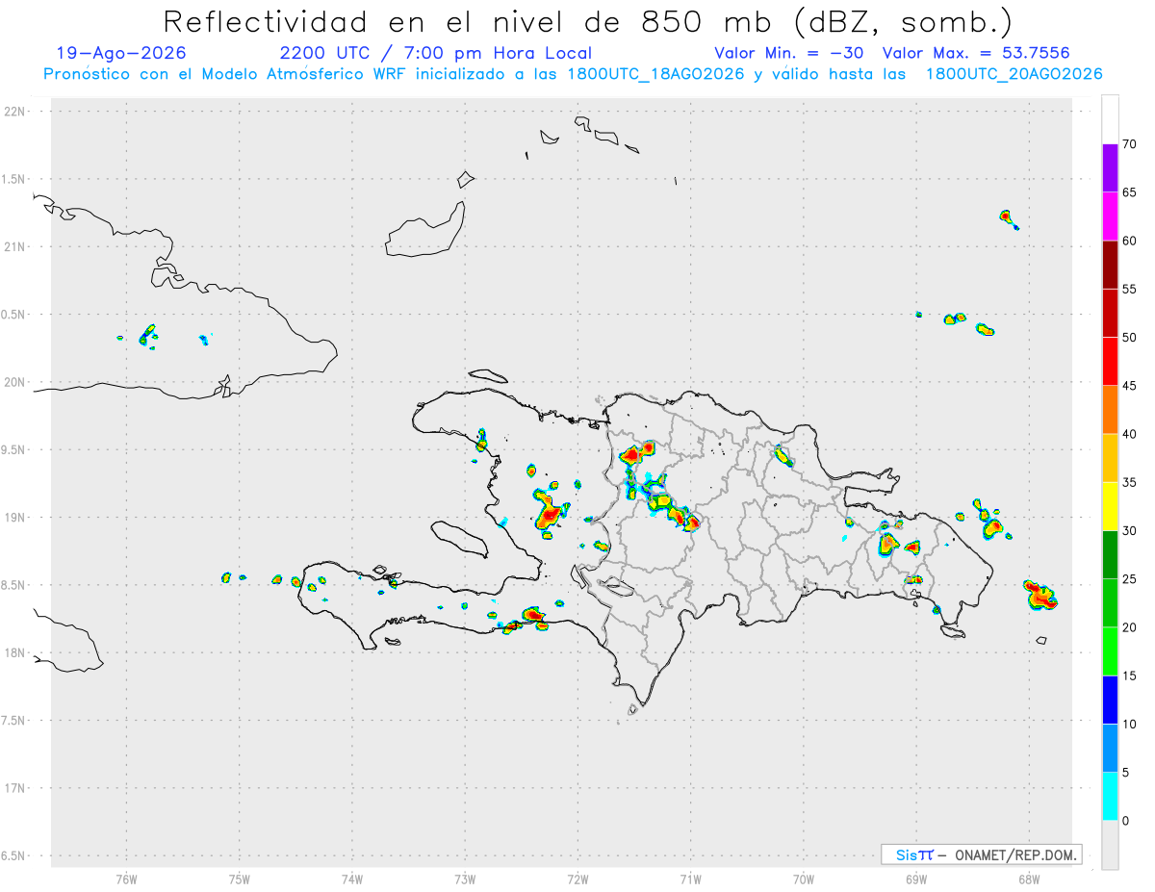This screenshot has width=1155, height=892.
Task: Click the longitude label '69W'
Action: (916, 879)
